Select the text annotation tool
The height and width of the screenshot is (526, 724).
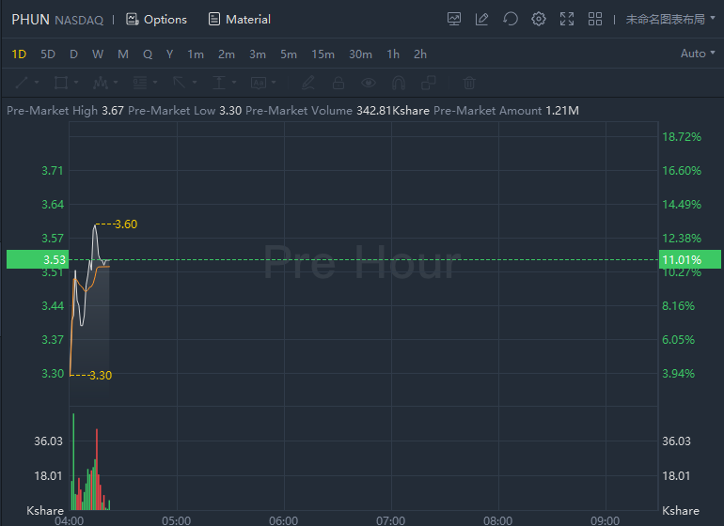coord(259,83)
